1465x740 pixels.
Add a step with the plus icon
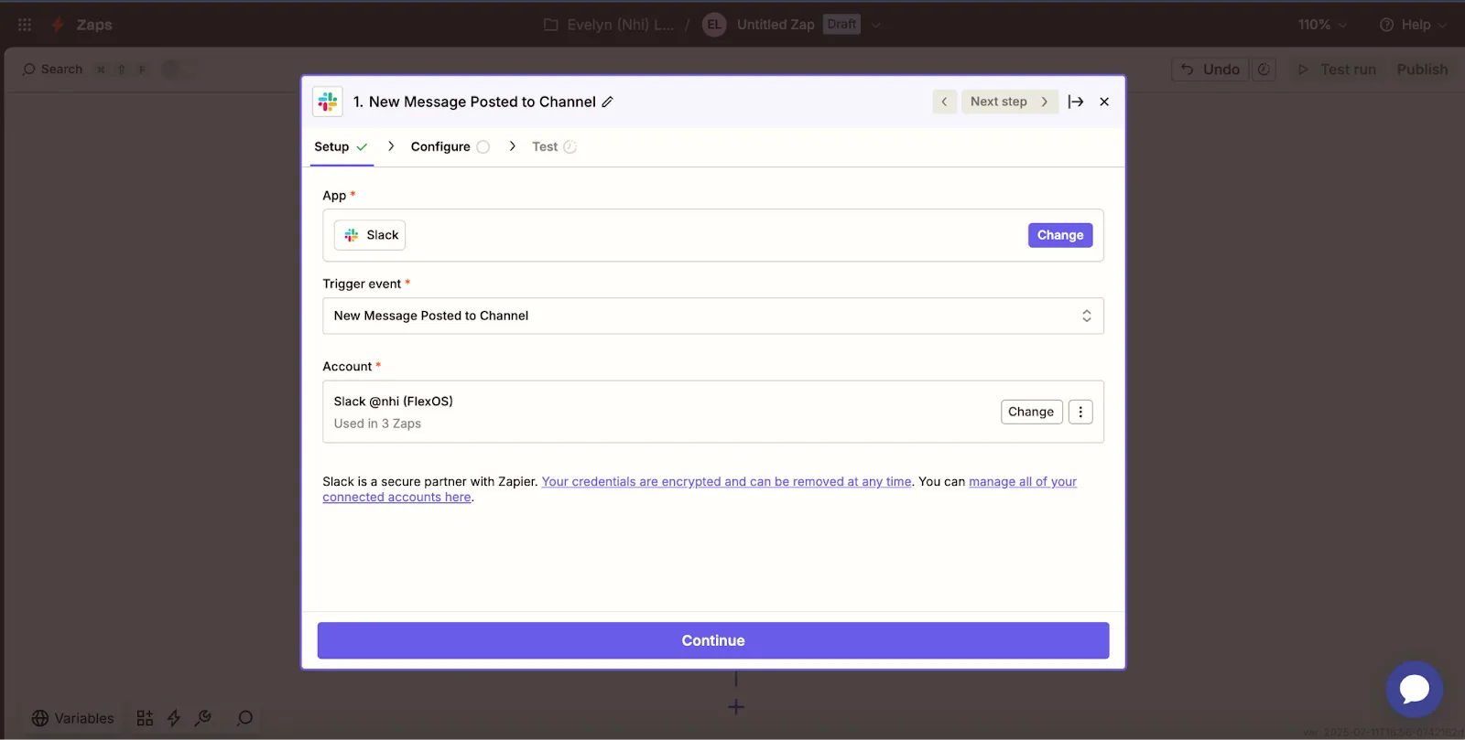[x=736, y=707]
